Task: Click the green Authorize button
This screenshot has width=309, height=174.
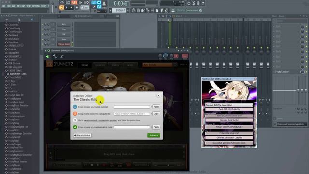Action: [154, 135]
